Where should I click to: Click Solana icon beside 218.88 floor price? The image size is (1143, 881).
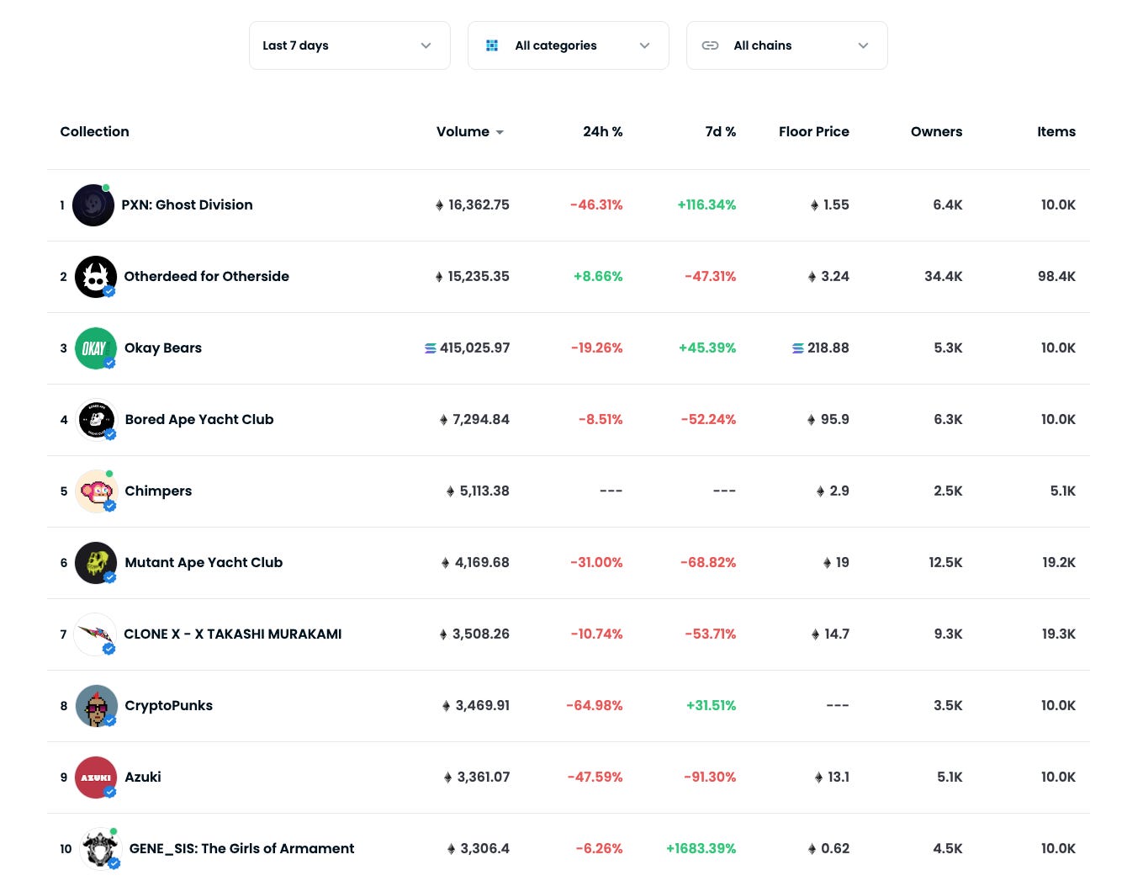click(x=798, y=348)
